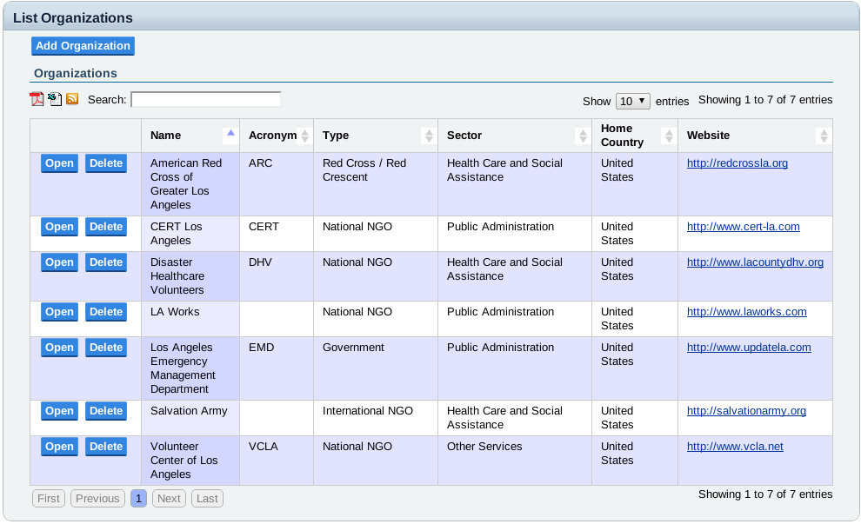Screen dimensions: 861x524
Task: Click the Add Organization button
Action: [x=83, y=46]
